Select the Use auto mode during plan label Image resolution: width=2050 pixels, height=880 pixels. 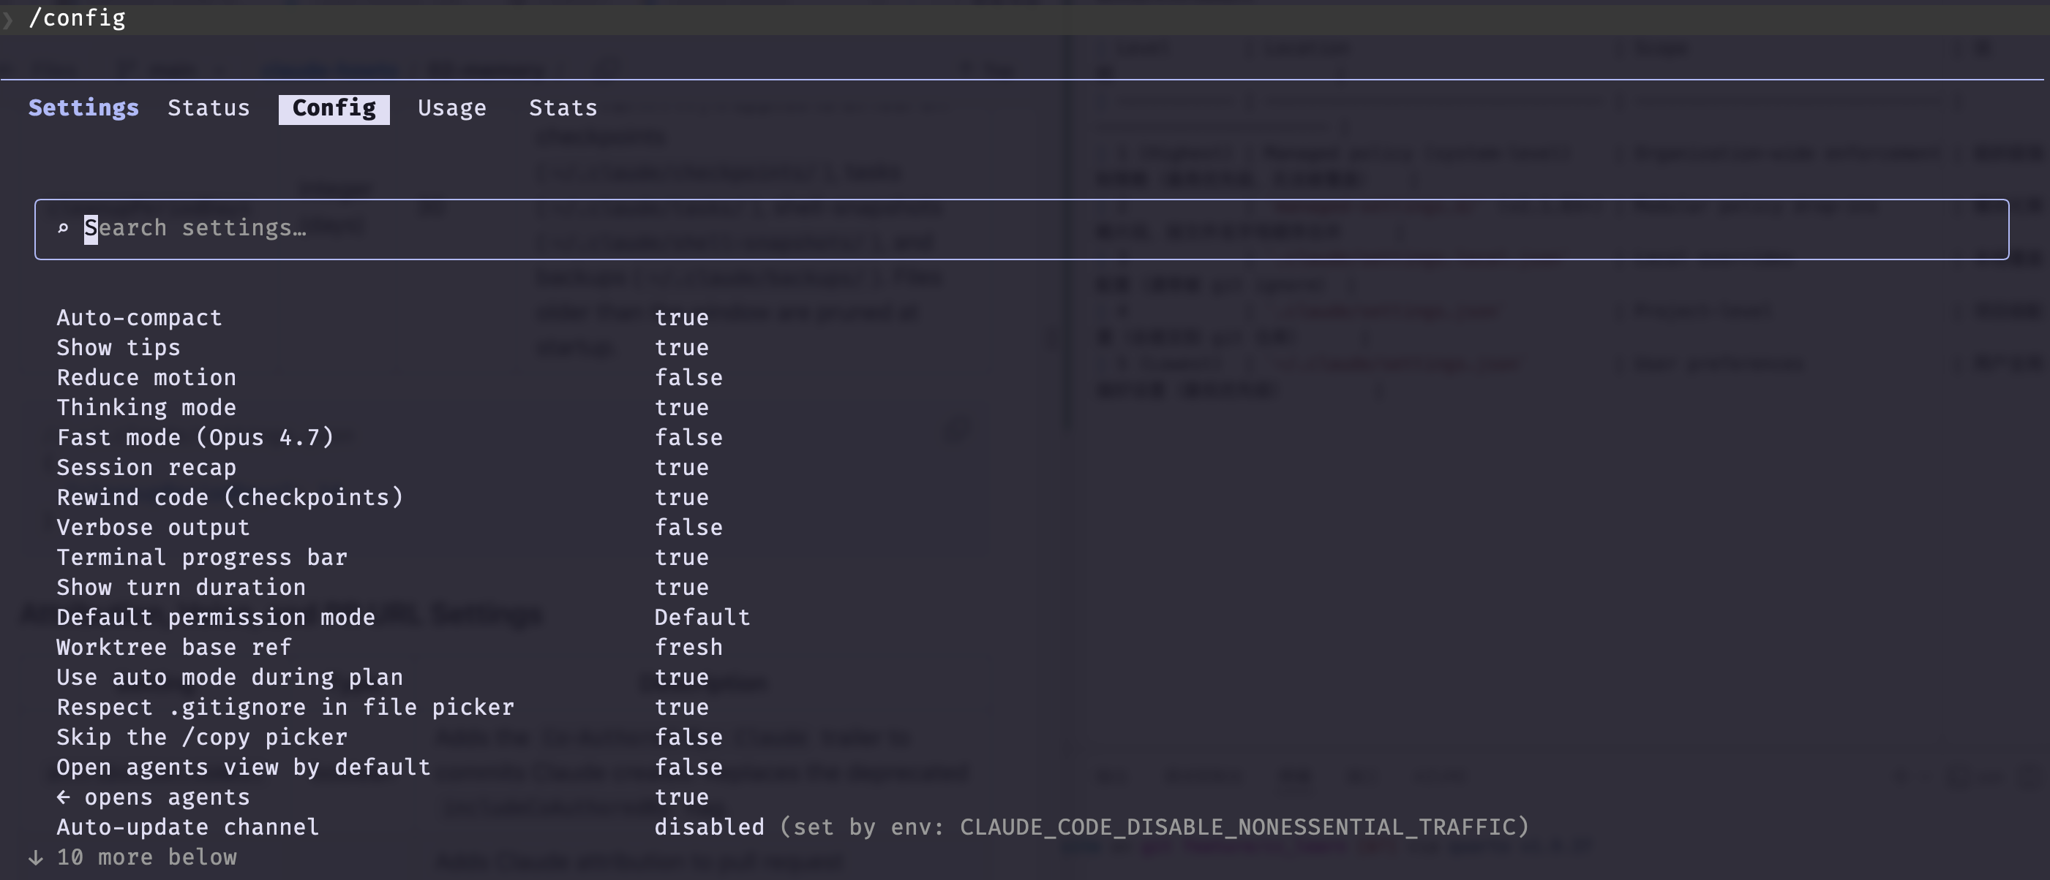click(x=230, y=678)
